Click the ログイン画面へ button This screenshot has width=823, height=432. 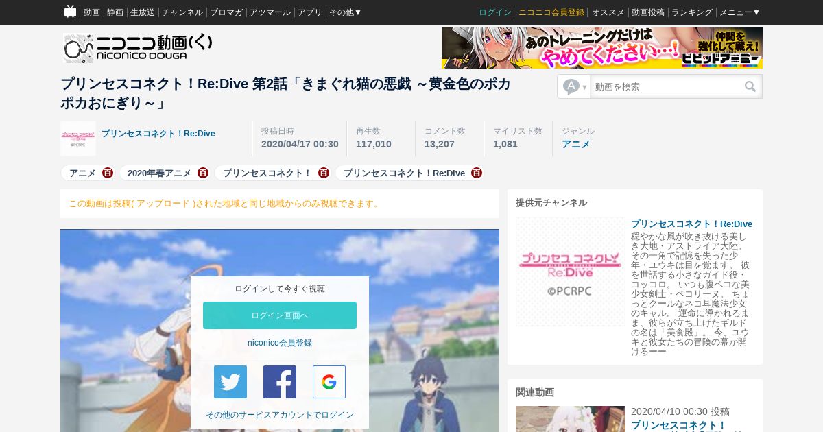tap(280, 315)
